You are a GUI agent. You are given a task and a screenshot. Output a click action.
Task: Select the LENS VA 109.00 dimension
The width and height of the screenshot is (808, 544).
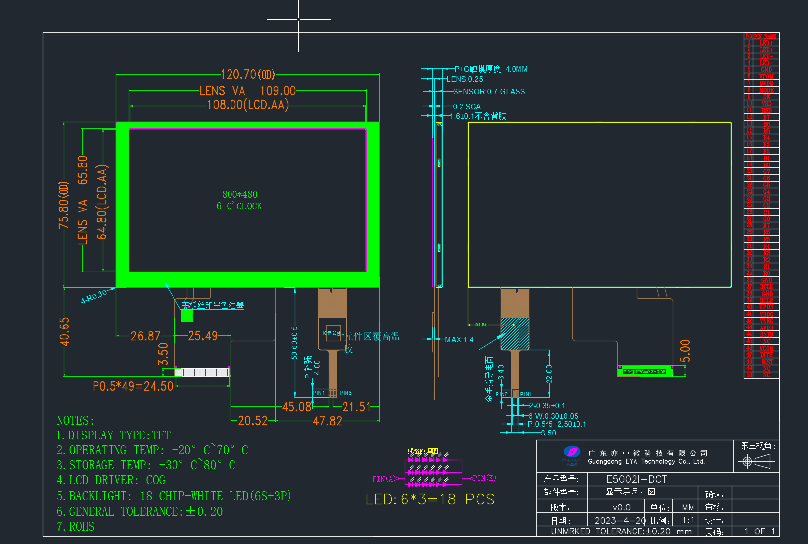247,91
